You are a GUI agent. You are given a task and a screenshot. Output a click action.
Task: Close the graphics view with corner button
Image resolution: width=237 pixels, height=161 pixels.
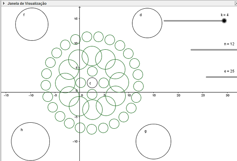click(236, 3)
